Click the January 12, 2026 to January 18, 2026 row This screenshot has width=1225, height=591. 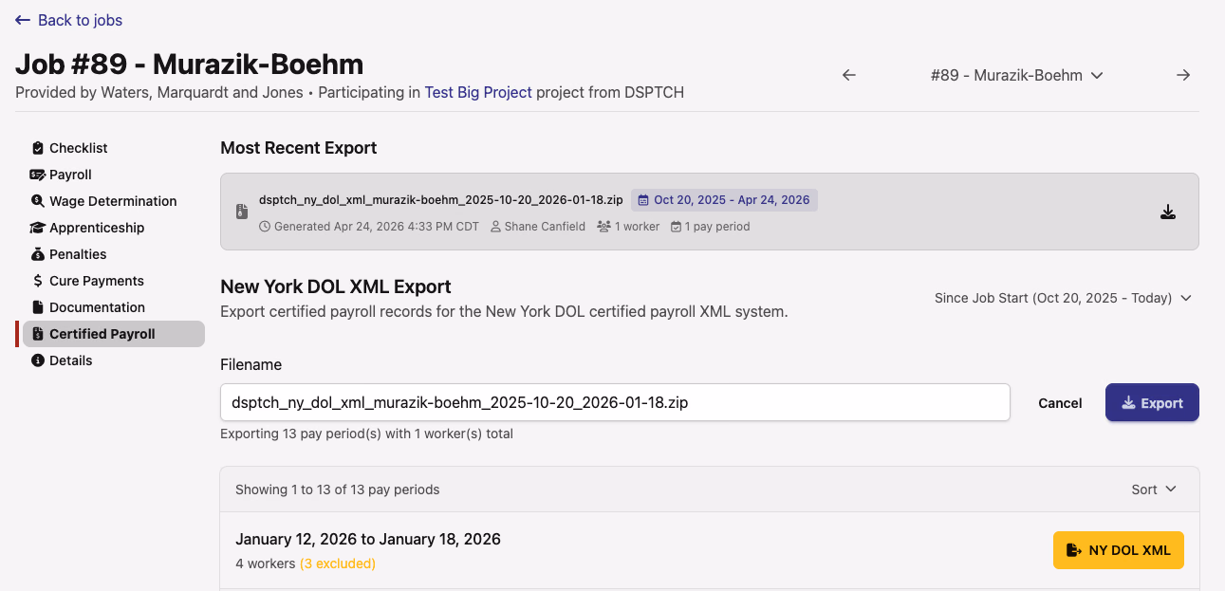(x=710, y=550)
